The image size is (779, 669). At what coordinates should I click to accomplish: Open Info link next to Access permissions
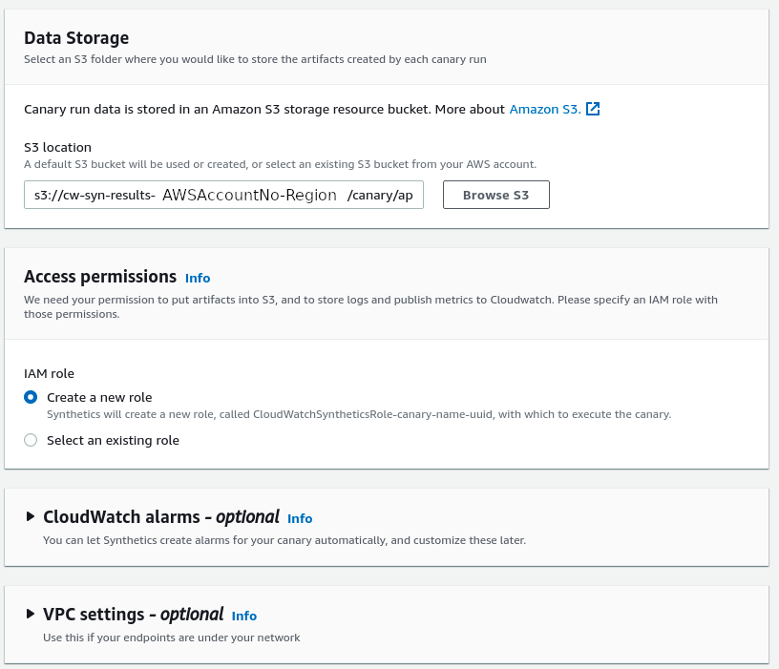coord(198,278)
